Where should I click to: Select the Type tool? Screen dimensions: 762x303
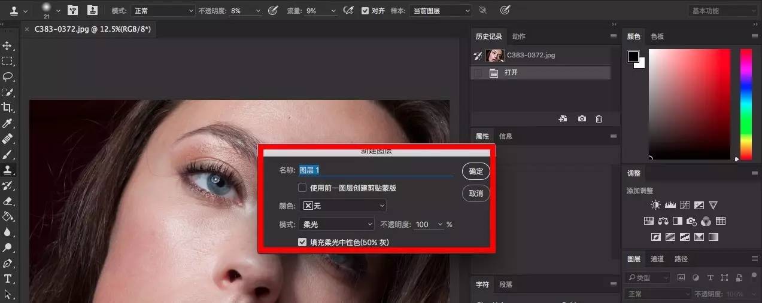(8, 278)
